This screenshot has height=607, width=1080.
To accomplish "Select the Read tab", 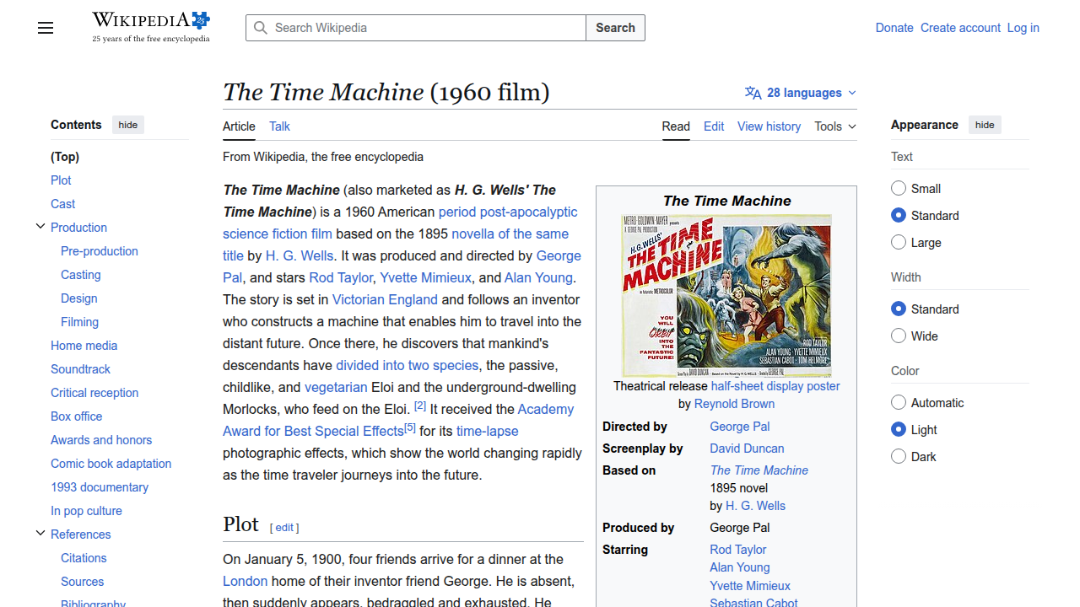I will pyautogui.click(x=676, y=126).
